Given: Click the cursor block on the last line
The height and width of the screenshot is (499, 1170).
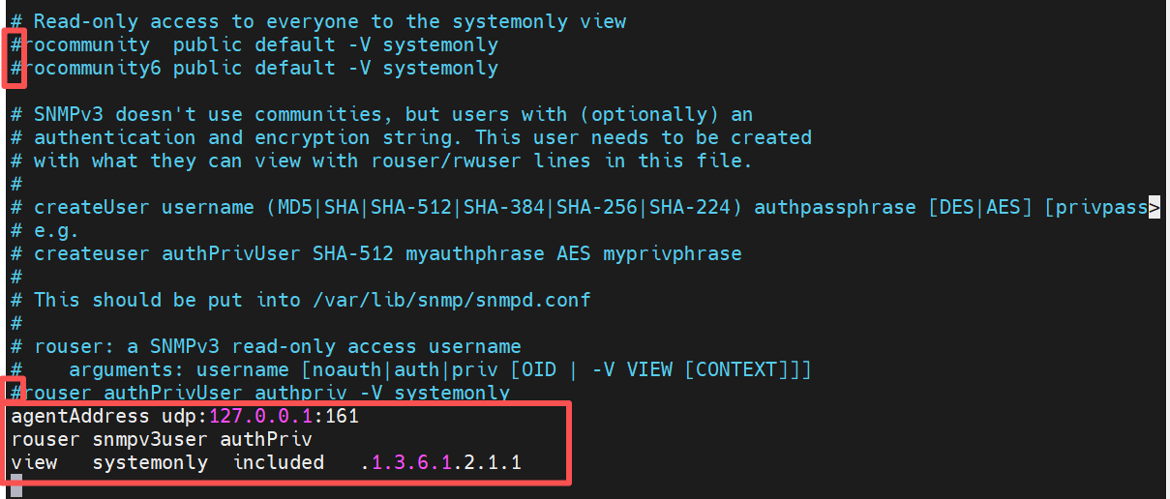Looking at the screenshot, I should click(x=15, y=485).
